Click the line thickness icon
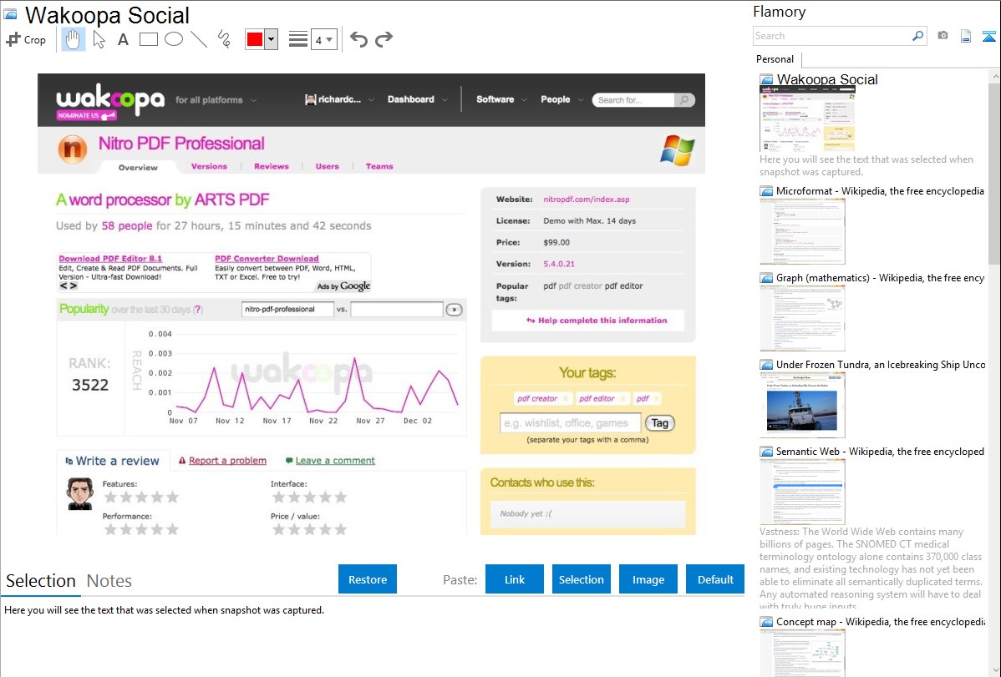The width and height of the screenshot is (1001, 677). pos(298,39)
